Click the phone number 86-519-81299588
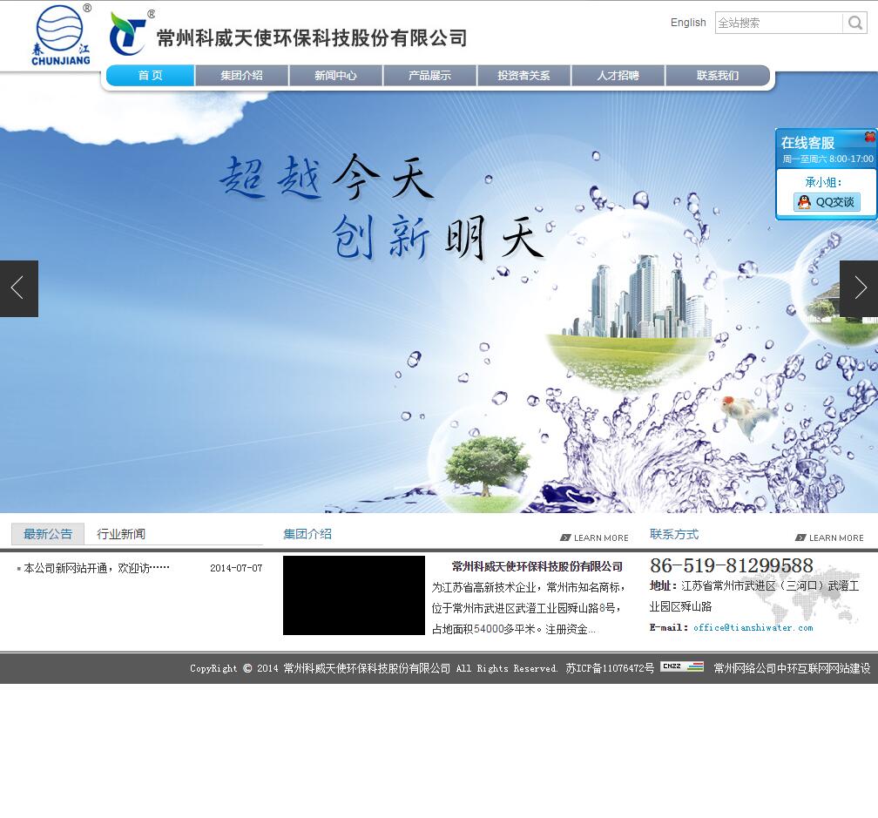Viewport: 878px width, 818px height. click(x=732, y=565)
